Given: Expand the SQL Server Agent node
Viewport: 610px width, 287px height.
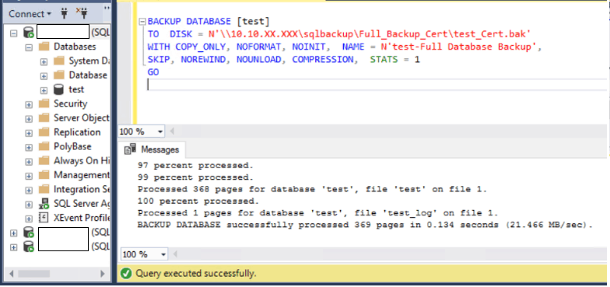Looking at the screenshot, I should (29, 205).
